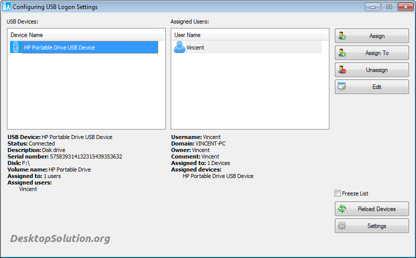The height and width of the screenshot is (258, 416).
Task: Minimize the USB Logon Settings window
Action: coord(373,7)
